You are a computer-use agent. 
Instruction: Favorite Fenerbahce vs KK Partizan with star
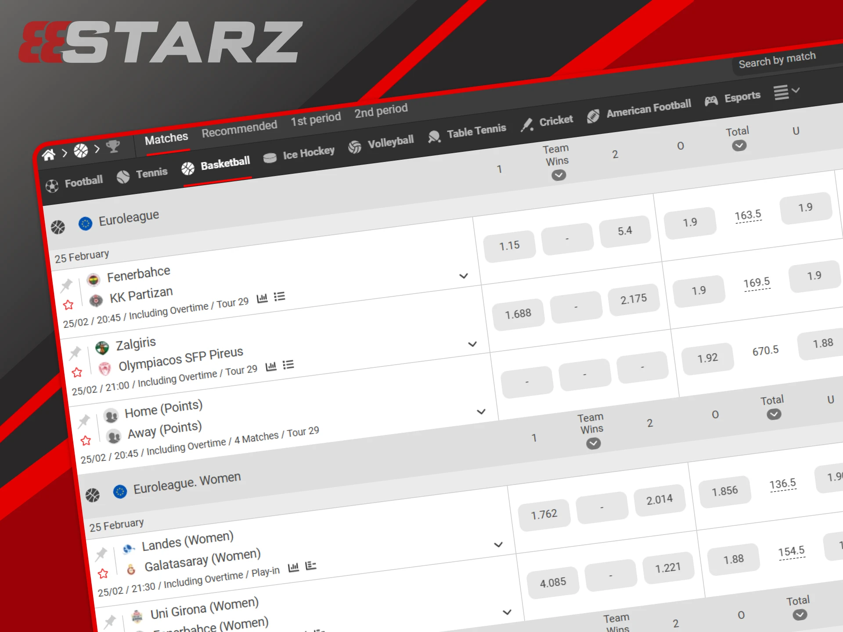[68, 305]
